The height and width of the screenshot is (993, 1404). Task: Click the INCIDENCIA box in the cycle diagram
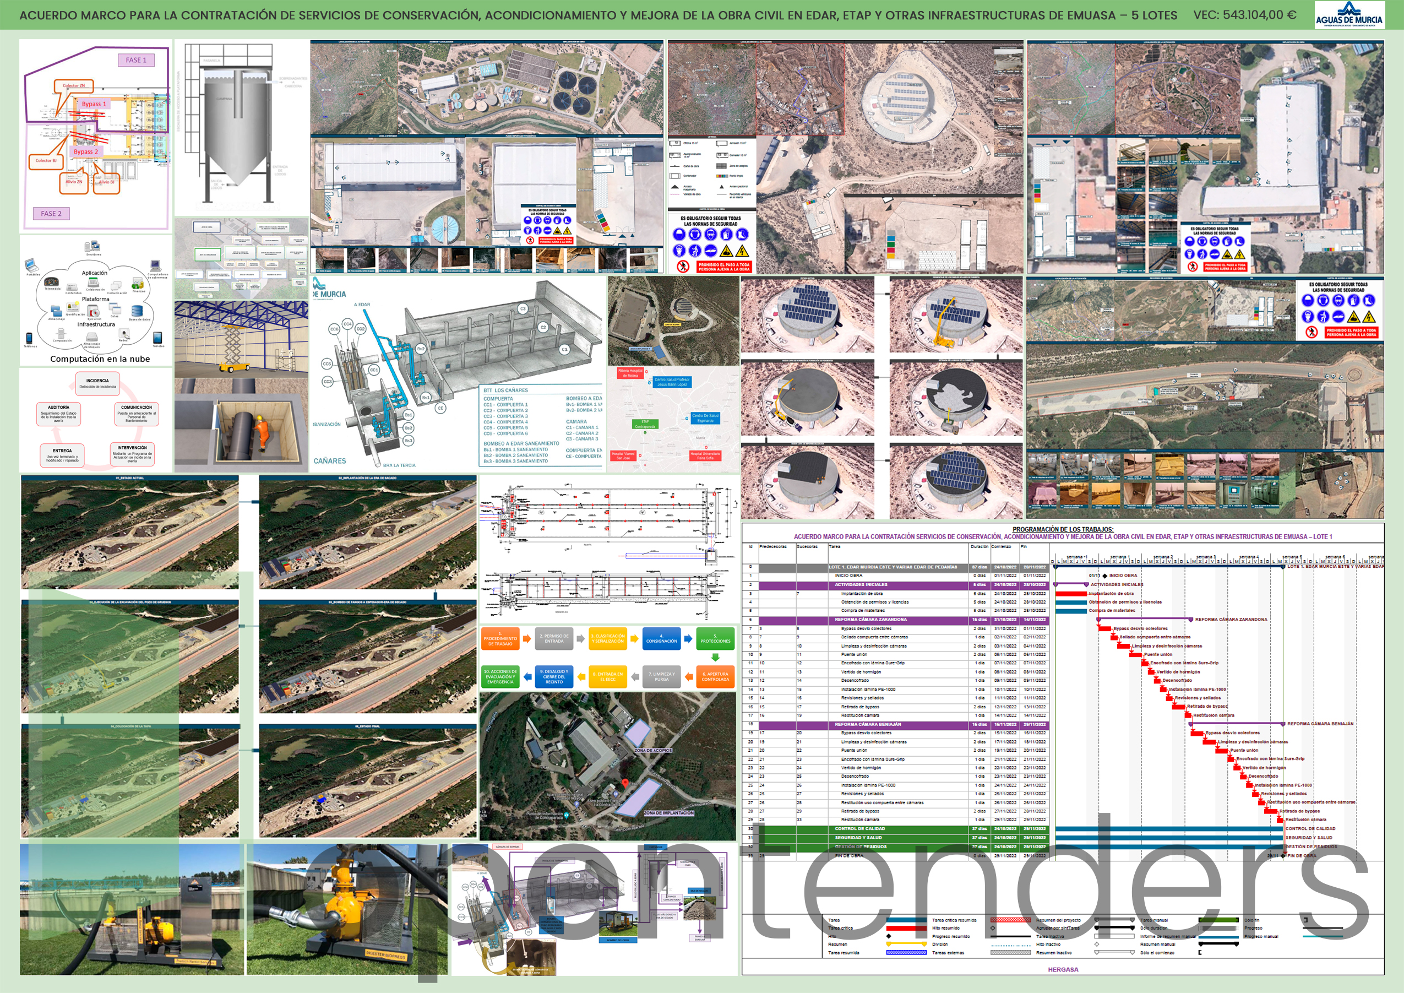[97, 384]
